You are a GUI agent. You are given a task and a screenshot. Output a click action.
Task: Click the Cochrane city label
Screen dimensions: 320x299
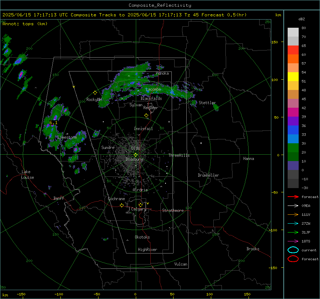(116, 199)
